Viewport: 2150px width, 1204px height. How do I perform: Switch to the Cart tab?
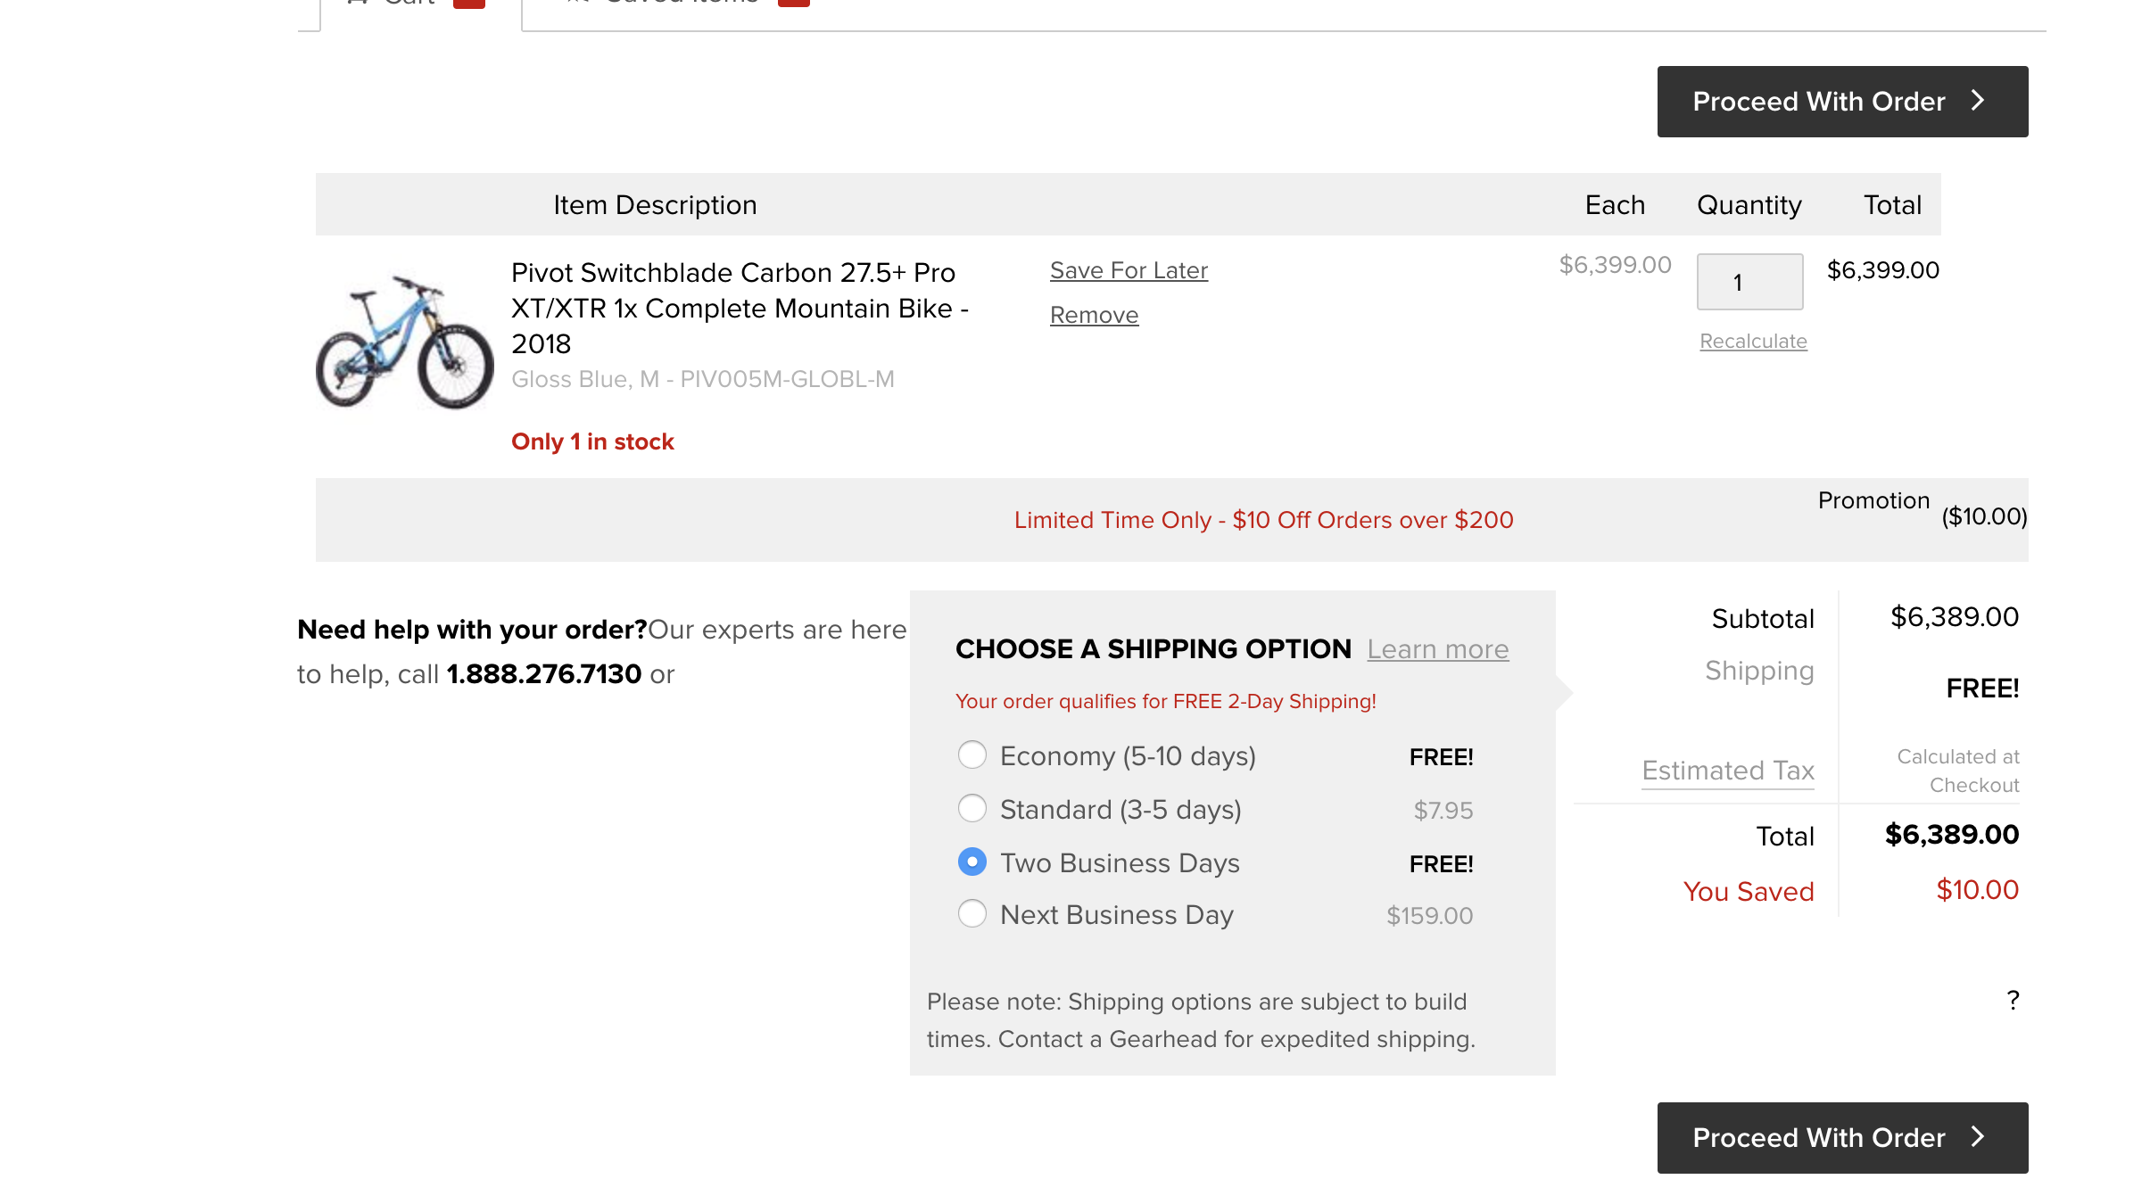[x=409, y=3]
